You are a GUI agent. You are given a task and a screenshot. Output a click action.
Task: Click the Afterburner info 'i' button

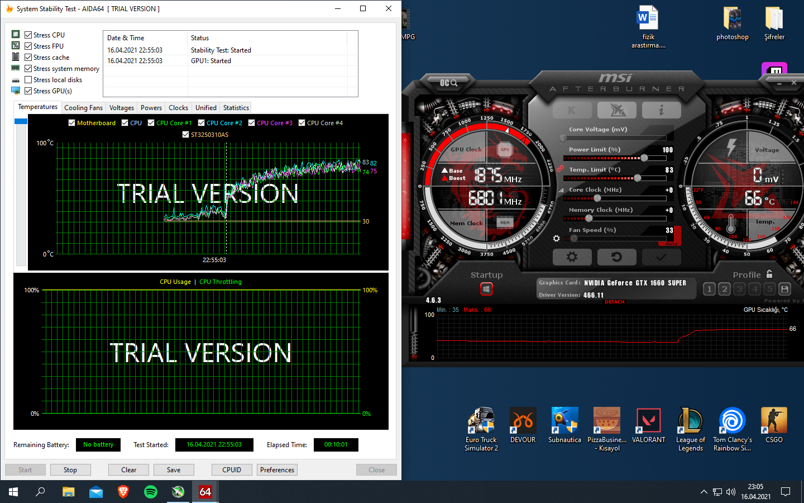click(661, 110)
